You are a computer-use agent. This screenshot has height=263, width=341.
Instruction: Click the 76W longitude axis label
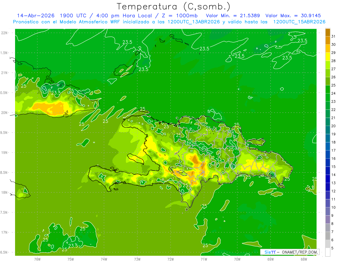pos(37,259)
